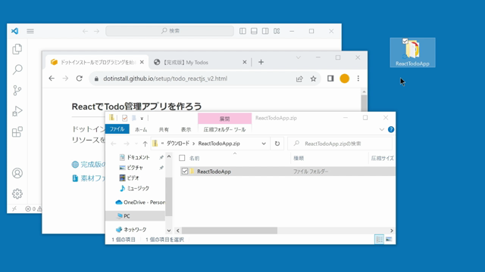Reload the Chrome page
This screenshot has width=485, height=272.
click(80, 79)
